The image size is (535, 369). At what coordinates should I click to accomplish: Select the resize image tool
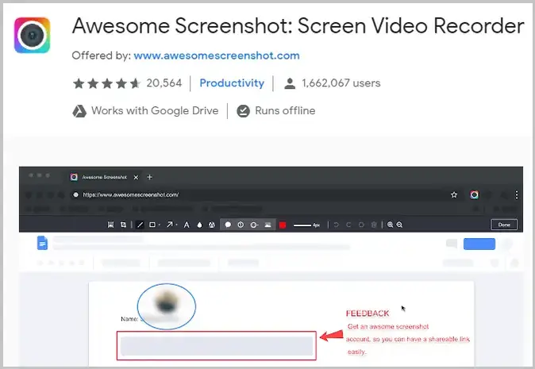point(110,225)
